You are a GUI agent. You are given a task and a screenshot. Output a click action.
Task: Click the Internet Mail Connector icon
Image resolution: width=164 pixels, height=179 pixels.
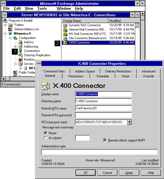point(65,29)
